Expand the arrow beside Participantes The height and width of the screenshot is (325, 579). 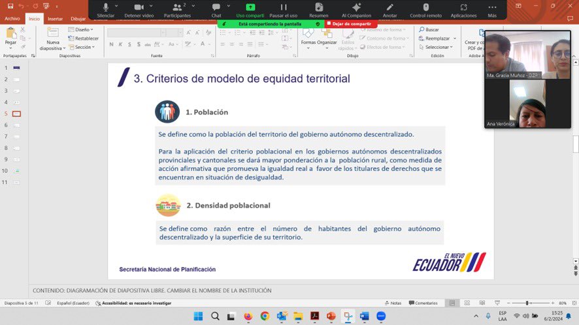pos(193,6)
